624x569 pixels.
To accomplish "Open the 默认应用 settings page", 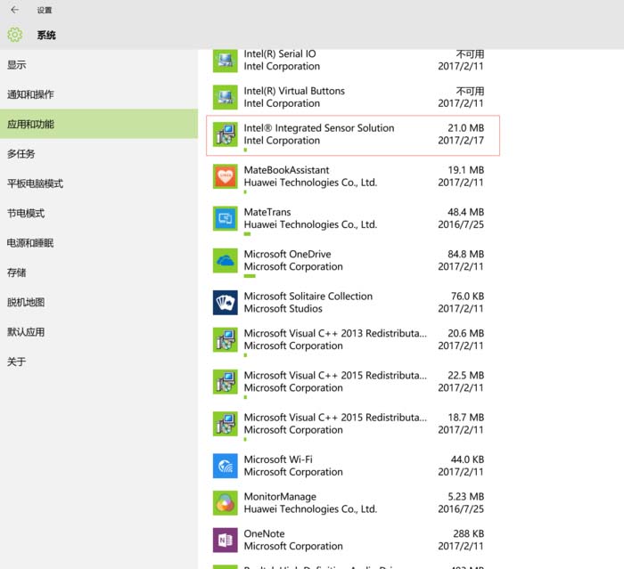I will [99, 332].
